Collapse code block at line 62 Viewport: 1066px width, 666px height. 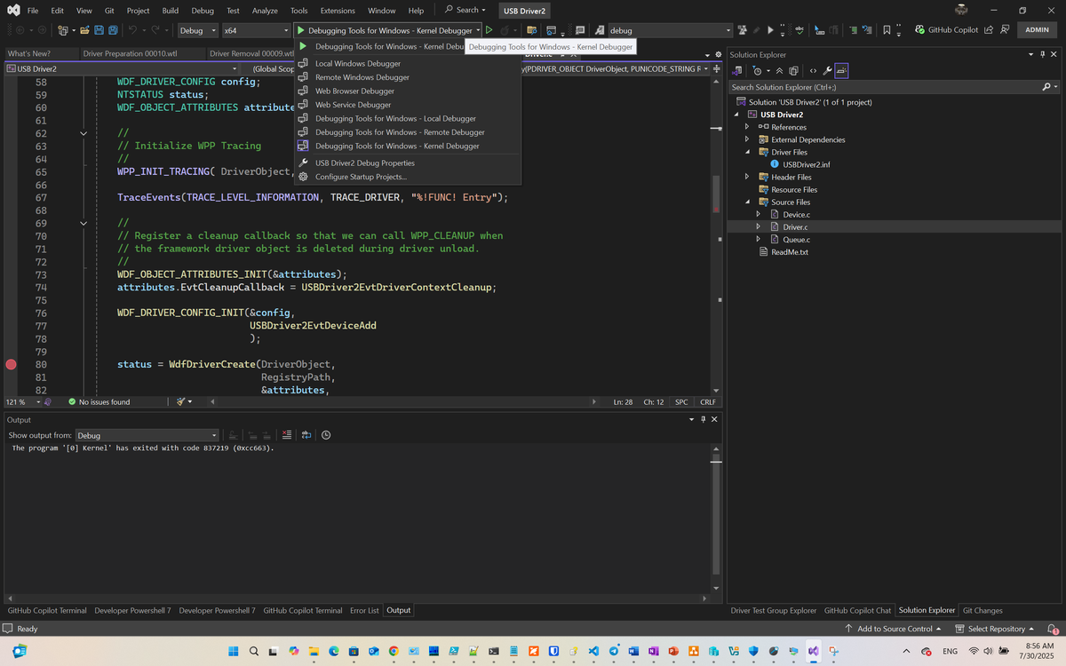click(84, 133)
